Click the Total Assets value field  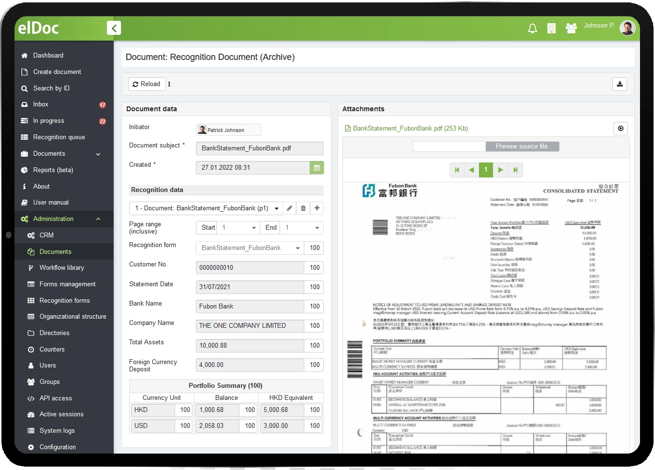[250, 346]
